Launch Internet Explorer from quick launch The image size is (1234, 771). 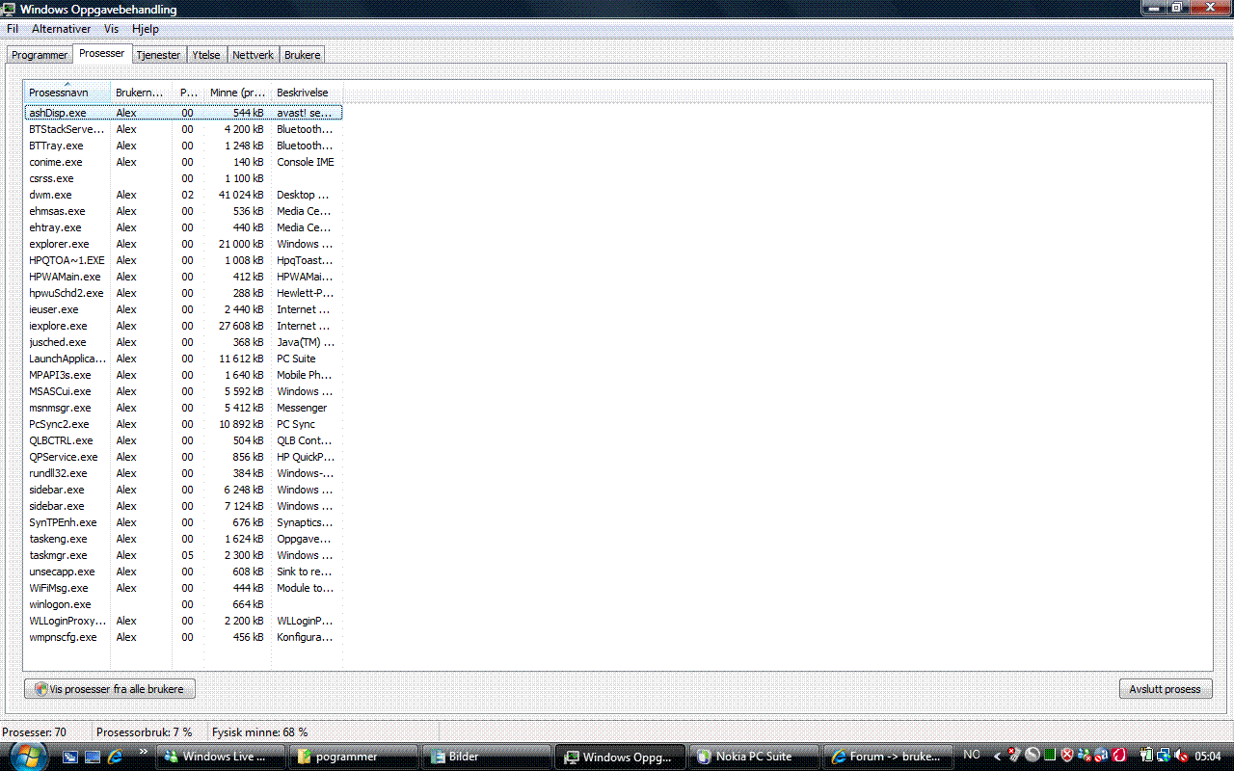116,757
